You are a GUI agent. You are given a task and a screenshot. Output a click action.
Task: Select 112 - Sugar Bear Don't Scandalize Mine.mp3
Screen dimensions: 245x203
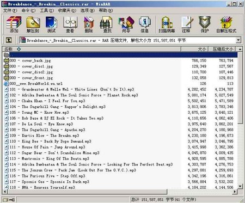click(54, 153)
